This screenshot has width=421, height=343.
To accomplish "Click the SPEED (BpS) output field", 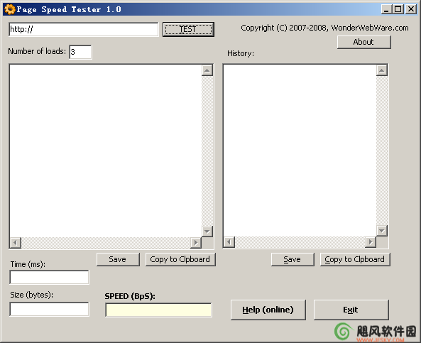I will coord(159,310).
